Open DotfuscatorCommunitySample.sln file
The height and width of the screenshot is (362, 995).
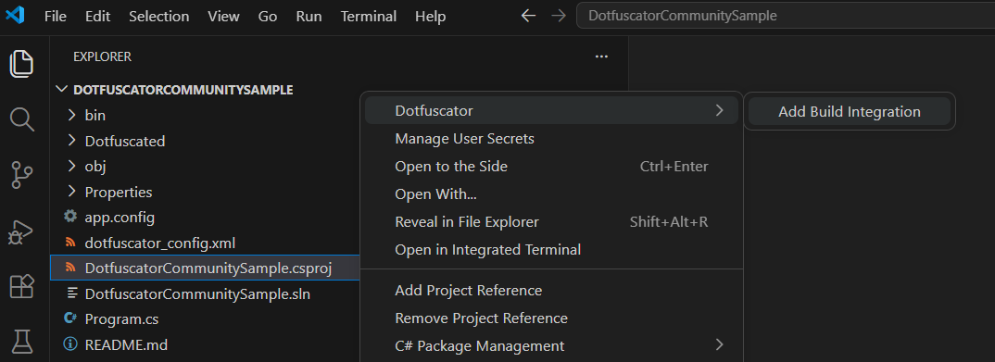pyautogui.click(x=197, y=293)
